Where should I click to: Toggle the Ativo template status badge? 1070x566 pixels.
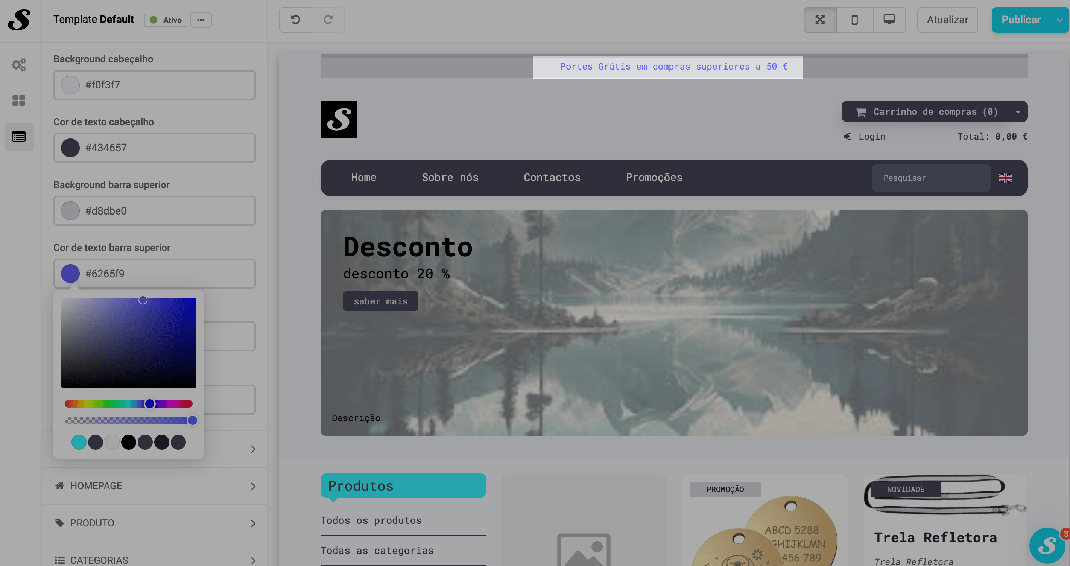coord(166,20)
